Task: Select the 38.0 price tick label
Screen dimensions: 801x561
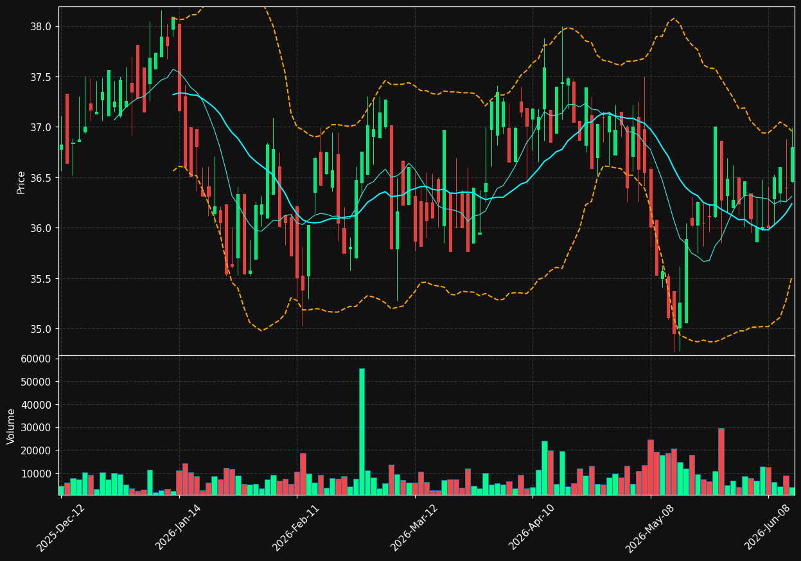Action: click(x=42, y=27)
